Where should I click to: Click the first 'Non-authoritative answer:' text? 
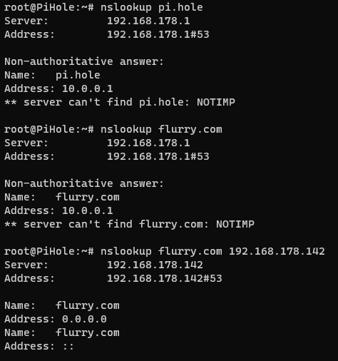click(x=84, y=61)
